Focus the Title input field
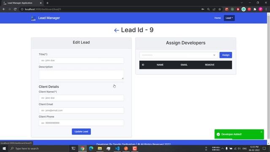 (81, 60)
